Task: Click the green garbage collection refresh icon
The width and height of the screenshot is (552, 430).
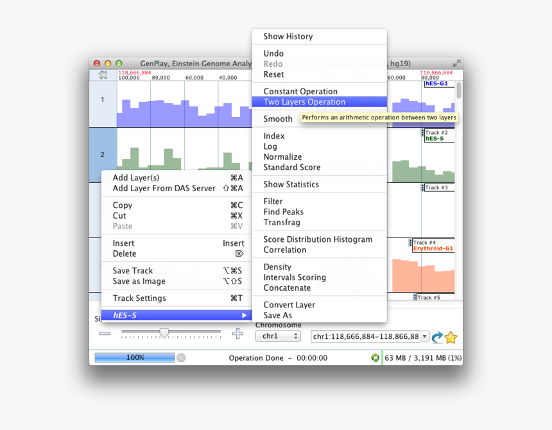Action: pos(375,358)
